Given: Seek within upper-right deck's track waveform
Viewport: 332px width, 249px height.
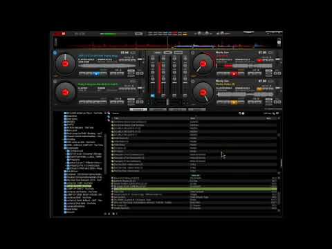Looking at the screenshot, I should coord(245,66).
